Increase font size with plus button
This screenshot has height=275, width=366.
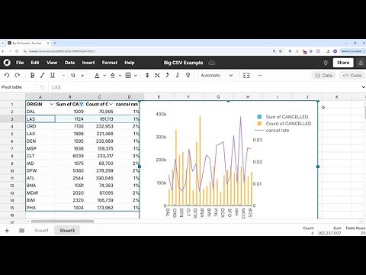pos(82,76)
